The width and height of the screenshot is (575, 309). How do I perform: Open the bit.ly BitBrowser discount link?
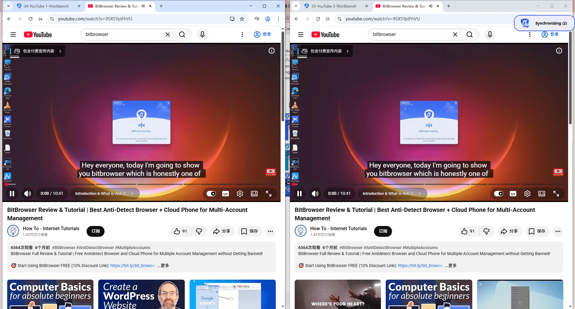point(133,266)
